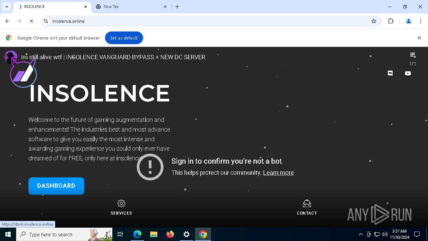Open the Extensions puzzle icon
The width and height of the screenshot is (428, 241).
coord(391,21)
